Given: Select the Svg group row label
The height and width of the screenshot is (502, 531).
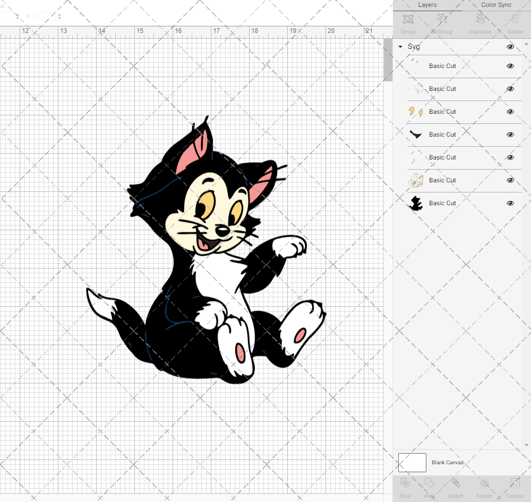Looking at the screenshot, I should pyautogui.click(x=414, y=47).
